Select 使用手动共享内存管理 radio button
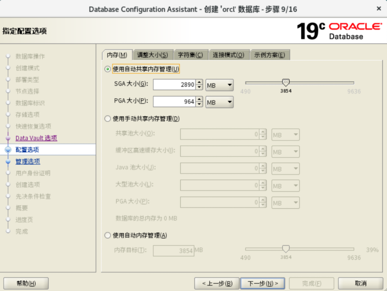387x291 pixels. (107, 119)
